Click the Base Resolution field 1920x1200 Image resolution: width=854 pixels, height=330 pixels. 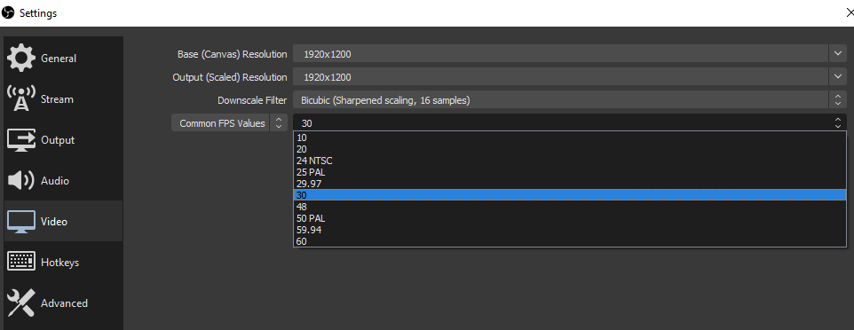561,54
